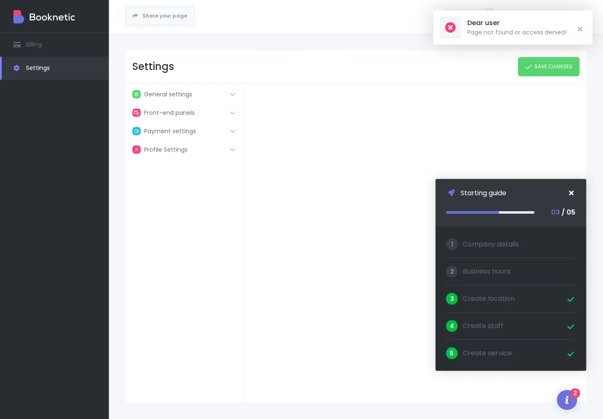
Task: Click the green checkmark beside Create location
Action: pyautogui.click(x=571, y=299)
